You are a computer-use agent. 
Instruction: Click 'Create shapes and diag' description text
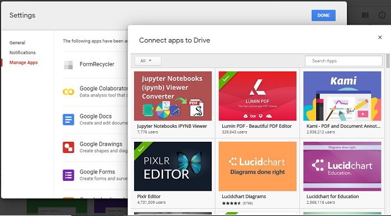click(x=104, y=151)
